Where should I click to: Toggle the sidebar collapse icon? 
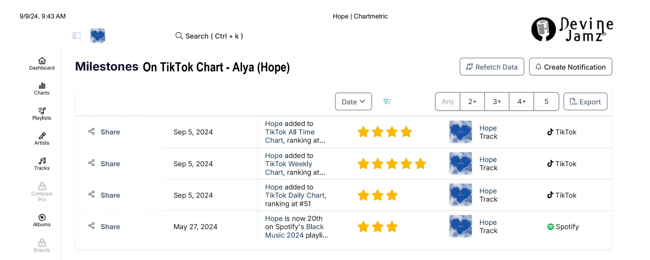click(x=77, y=35)
